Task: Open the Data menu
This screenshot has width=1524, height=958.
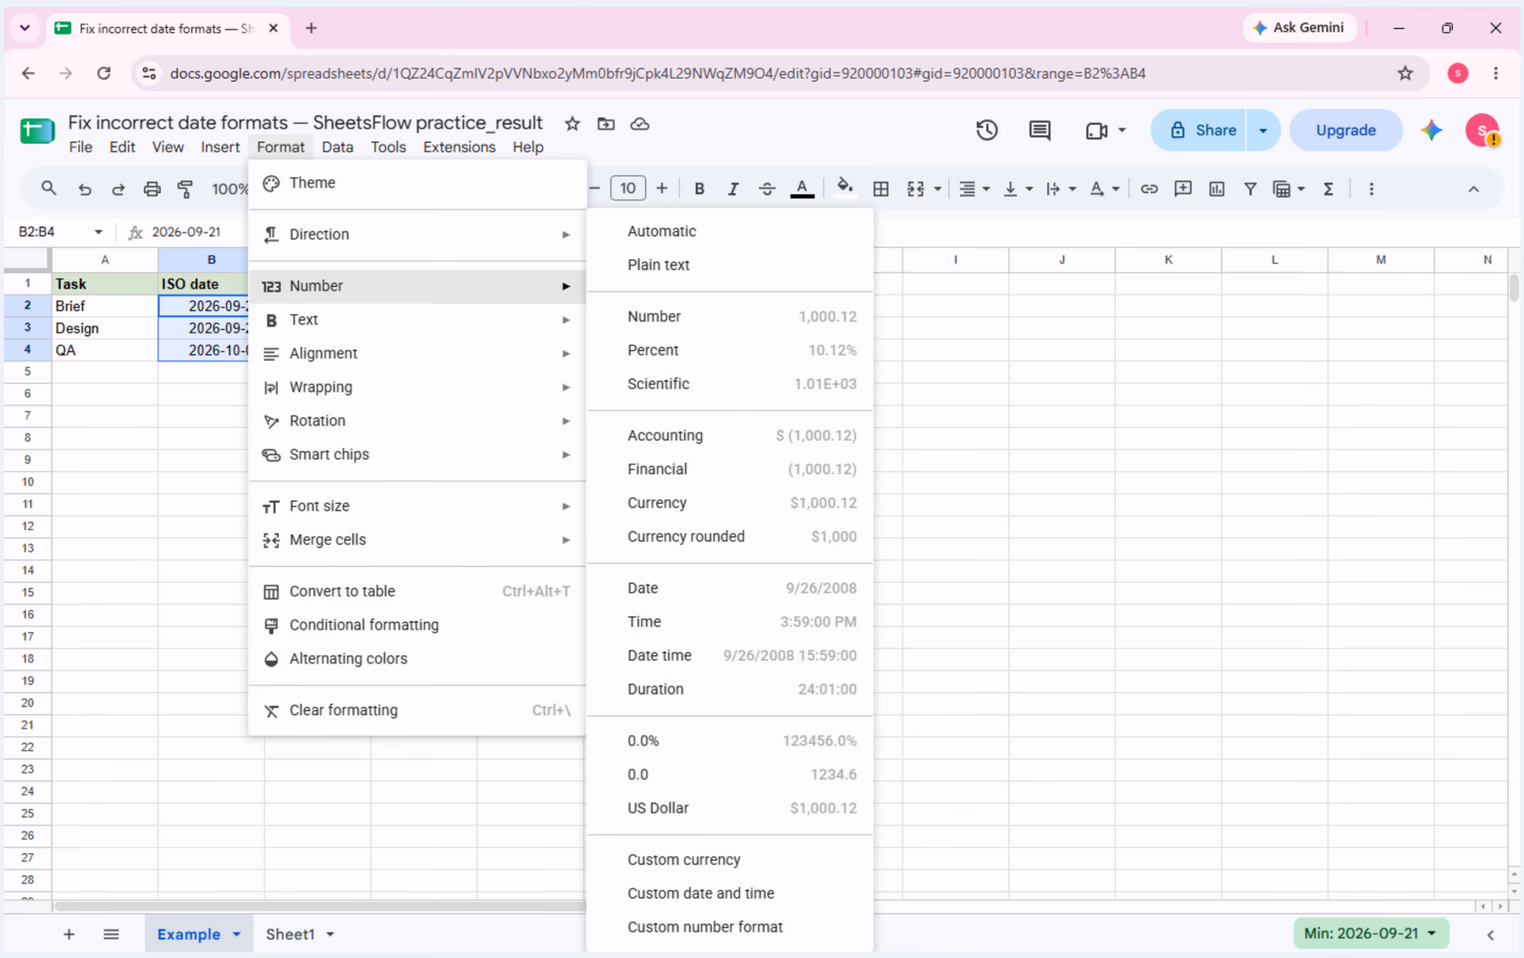Action: point(337,147)
